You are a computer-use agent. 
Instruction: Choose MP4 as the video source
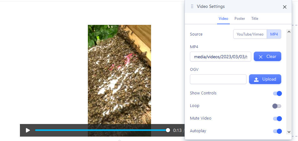pyautogui.click(x=274, y=34)
